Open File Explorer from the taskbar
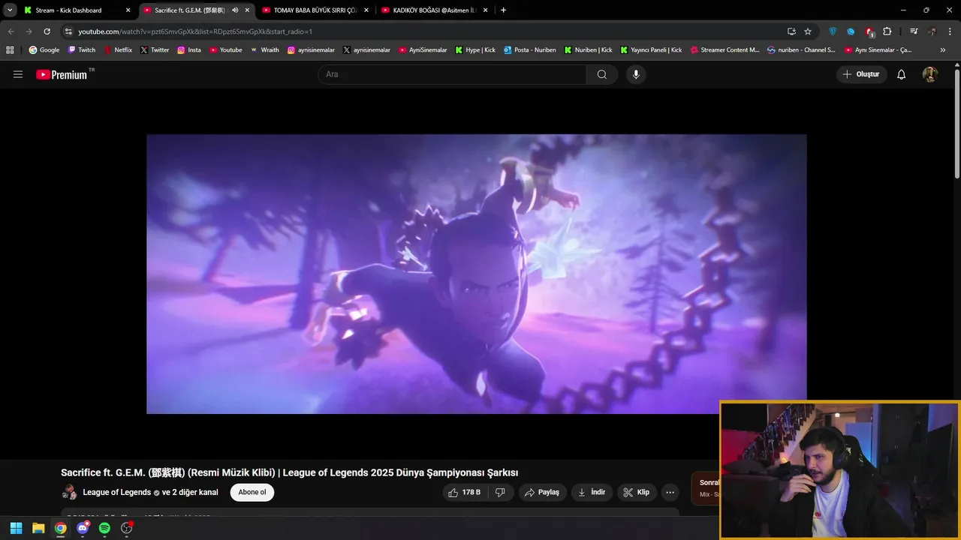This screenshot has height=540, width=961. pyautogui.click(x=38, y=528)
